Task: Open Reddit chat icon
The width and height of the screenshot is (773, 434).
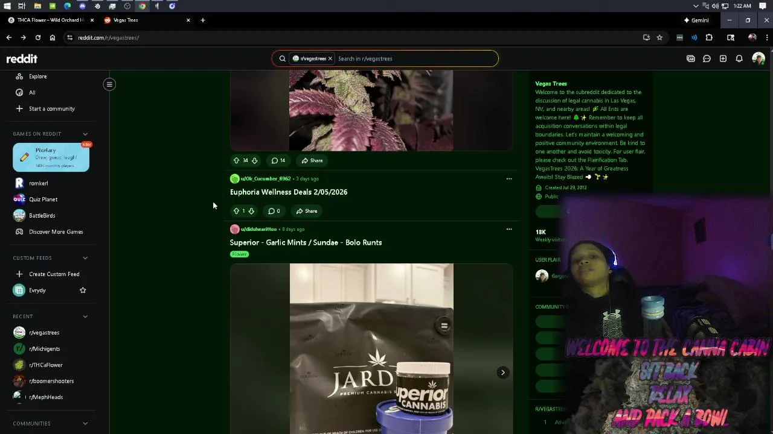Action: [707, 58]
